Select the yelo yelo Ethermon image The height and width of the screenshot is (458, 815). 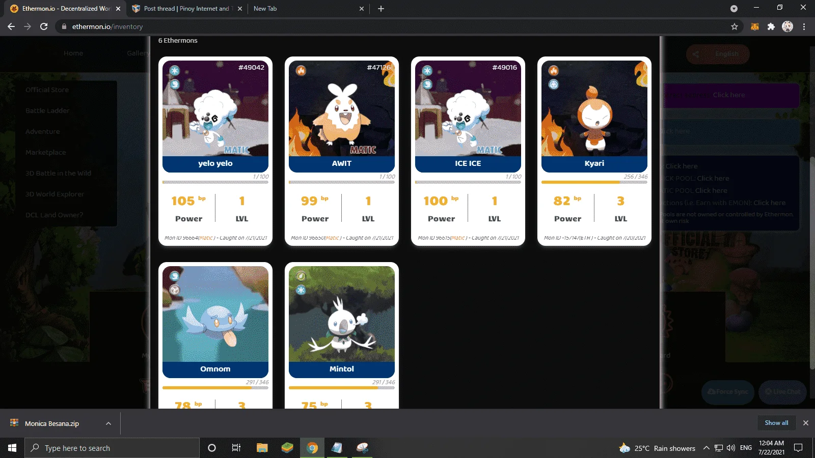(215, 108)
